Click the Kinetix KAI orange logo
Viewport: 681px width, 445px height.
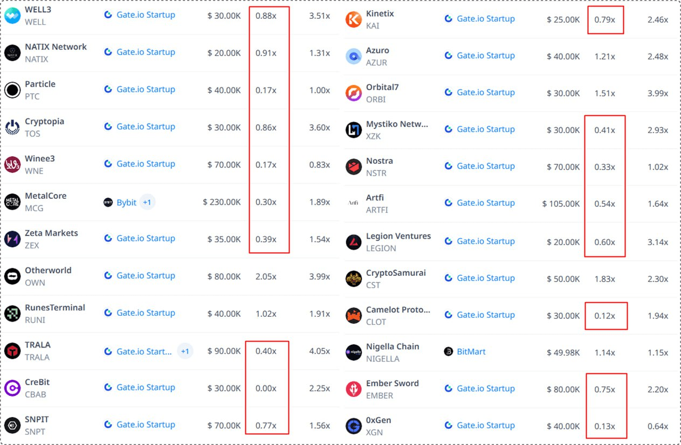[354, 20]
